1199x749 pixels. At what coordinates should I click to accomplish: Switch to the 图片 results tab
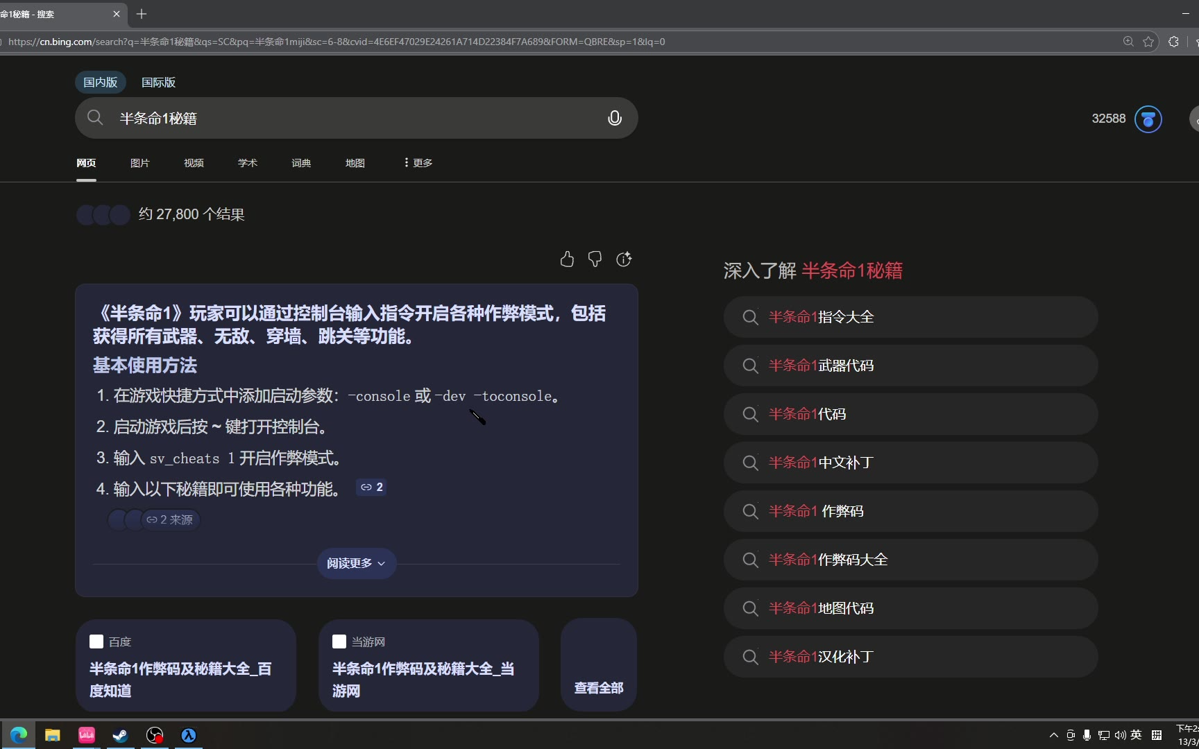click(139, 163)
